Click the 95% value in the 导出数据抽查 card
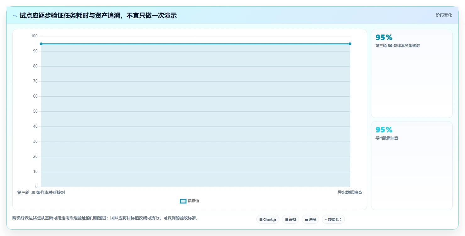The height and width of the screenshot is (236, 465). pos(384,130)
